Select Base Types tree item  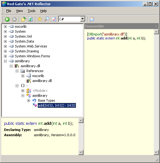click(47, 100)
